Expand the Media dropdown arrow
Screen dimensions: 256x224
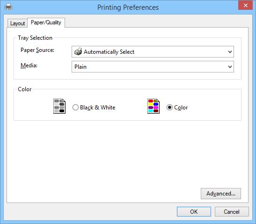coord(230,67)
